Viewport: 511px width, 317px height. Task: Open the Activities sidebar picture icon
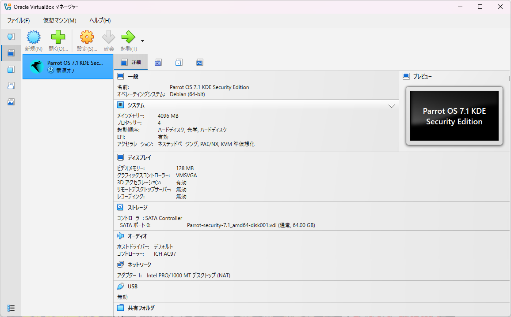coord(11,102)
